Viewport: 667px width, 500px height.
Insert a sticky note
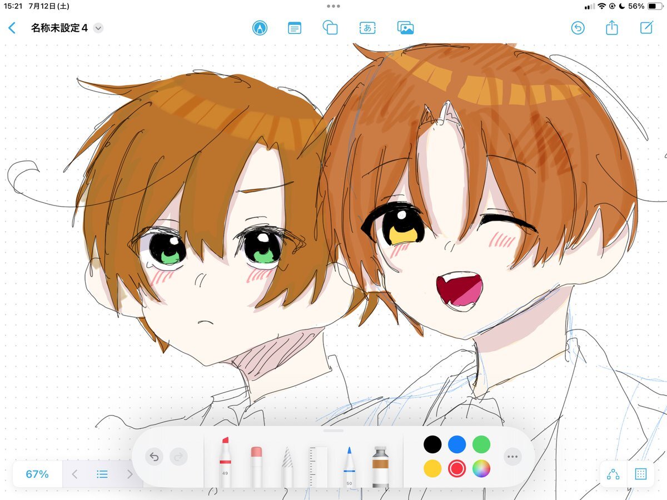295,28
